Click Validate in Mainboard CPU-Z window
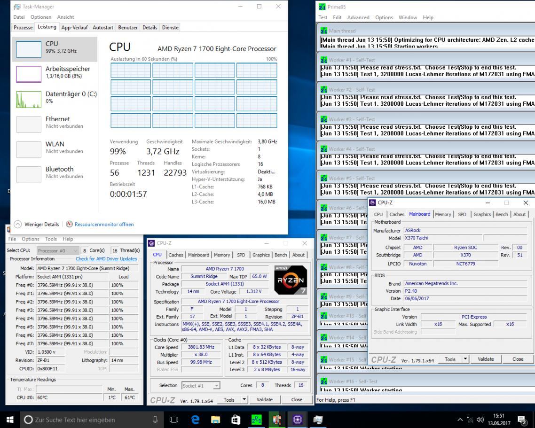This screenshot has width=535, height=428. 486,359
